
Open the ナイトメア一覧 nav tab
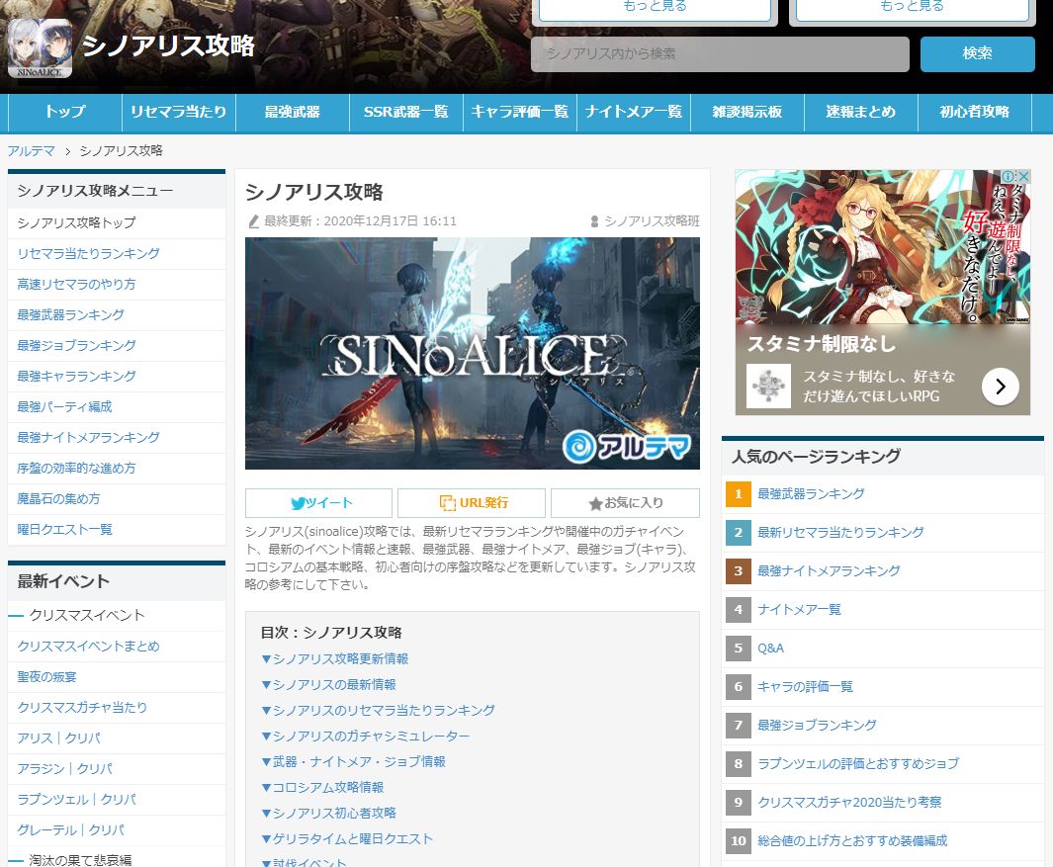point(633,112)
